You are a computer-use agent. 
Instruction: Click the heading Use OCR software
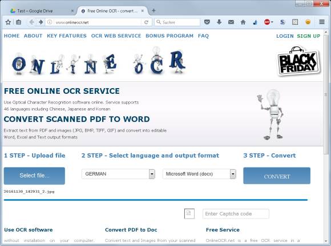tap(29, 230)
